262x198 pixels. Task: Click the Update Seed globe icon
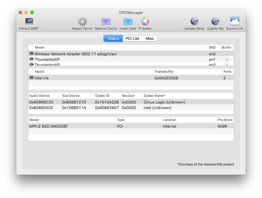194,22
